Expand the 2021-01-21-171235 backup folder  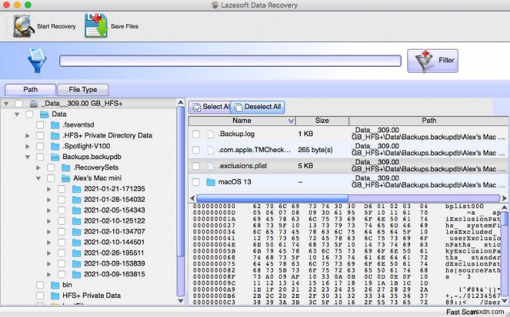pos(49,189)
